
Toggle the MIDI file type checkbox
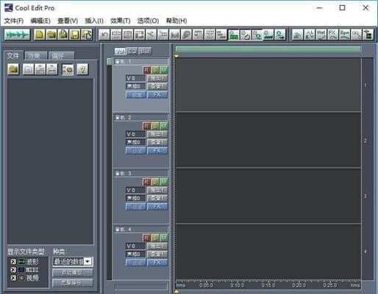coord(13,270)
